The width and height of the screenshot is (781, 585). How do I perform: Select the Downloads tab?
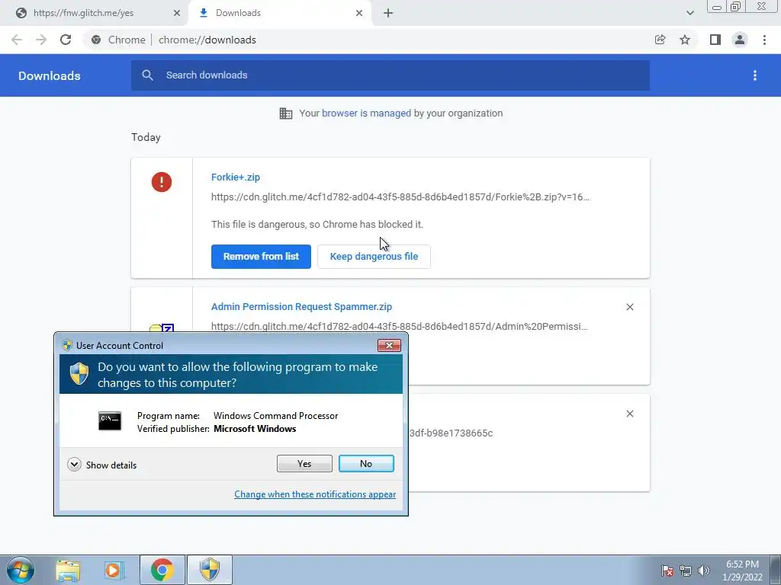coord(281,13)
